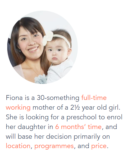
Task: Click the circular photo of Fiona and baby
Action: pyautogui.click(x=43, y=47)
